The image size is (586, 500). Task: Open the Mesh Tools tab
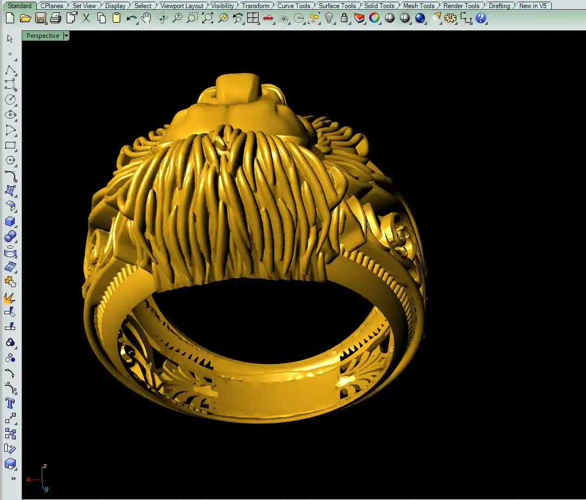tap(418, 5)
